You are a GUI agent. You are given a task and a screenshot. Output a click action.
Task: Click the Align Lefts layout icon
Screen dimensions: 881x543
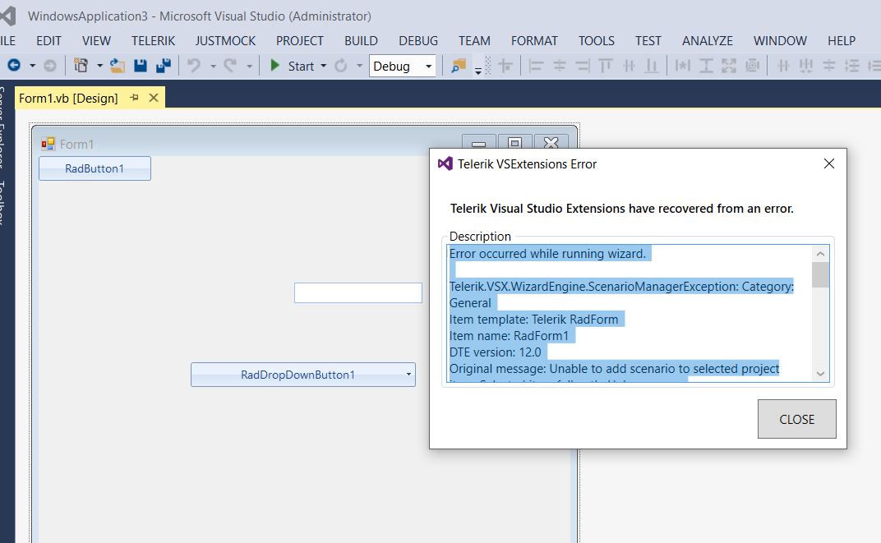536,66
